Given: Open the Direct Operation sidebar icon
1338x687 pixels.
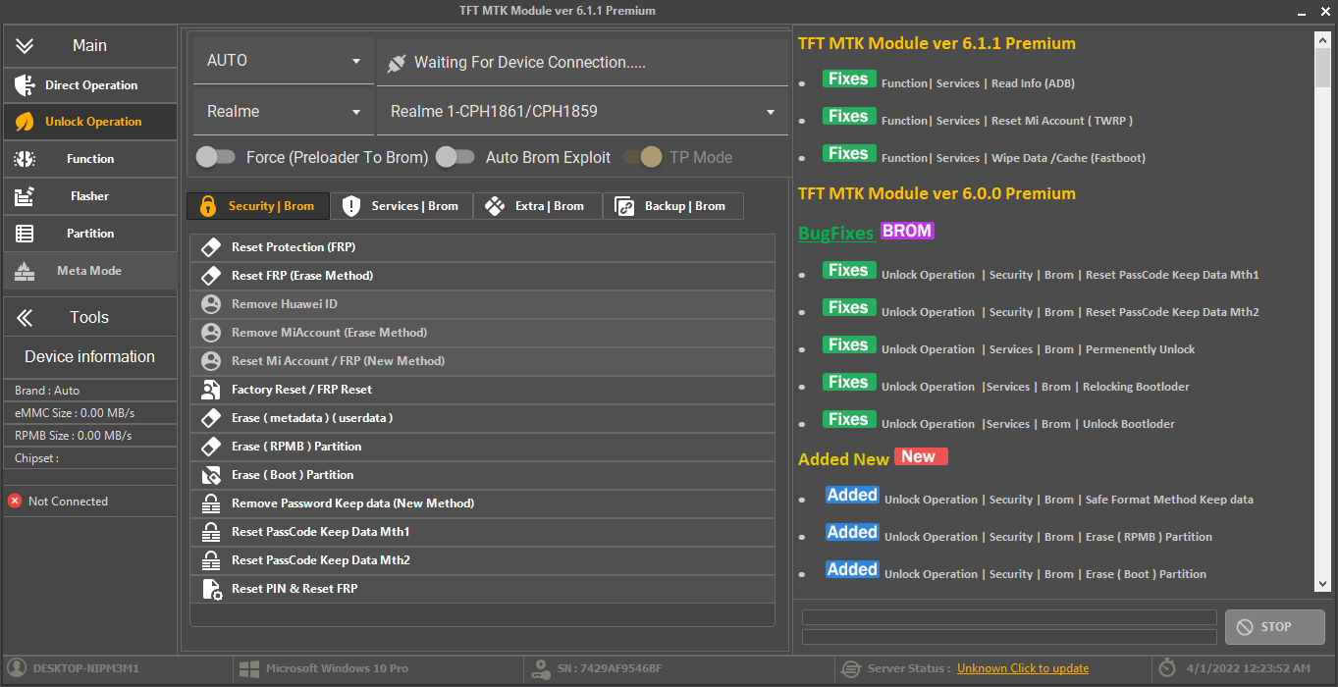Looking at the screenshot, I should 27,85.
